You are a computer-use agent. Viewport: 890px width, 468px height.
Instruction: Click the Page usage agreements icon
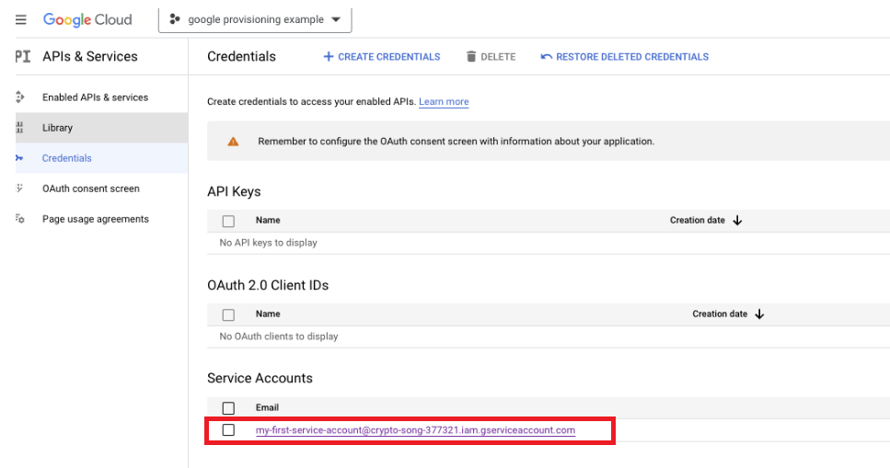[x=20, y=219]
